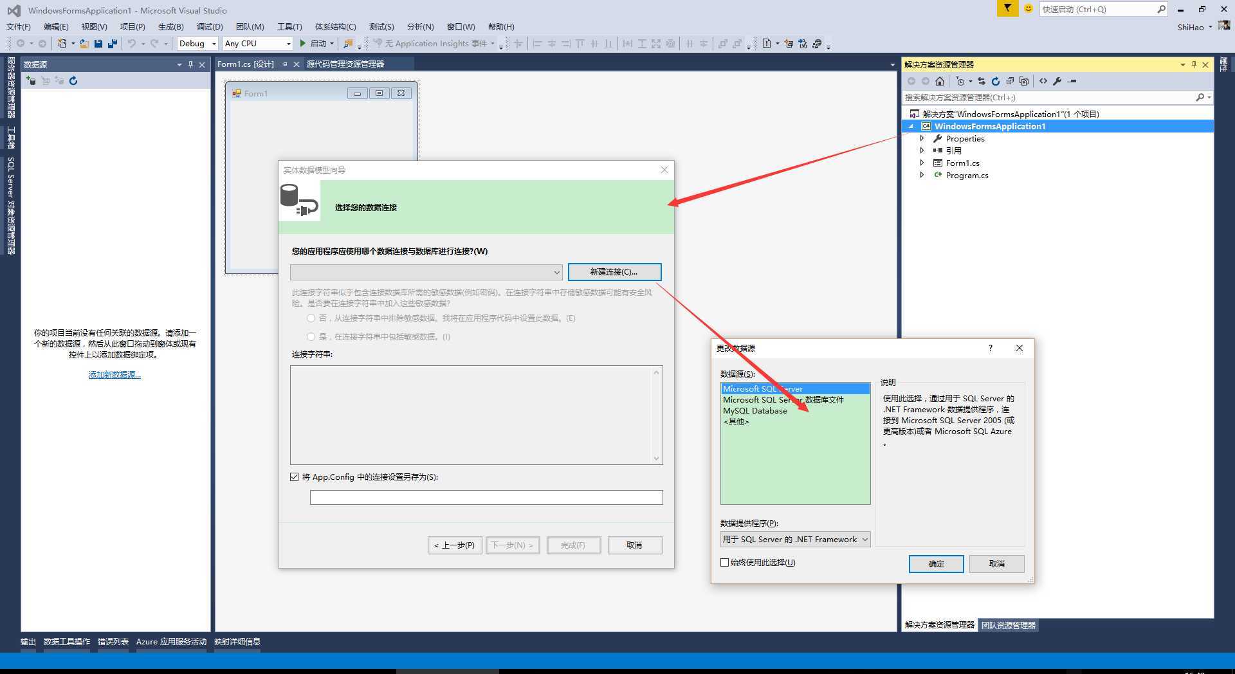This screenshot has height=674, width=1235.
Task: Click the Properties wrench icon in Solution Explorer toolbar
Action: pos(1057,81)
